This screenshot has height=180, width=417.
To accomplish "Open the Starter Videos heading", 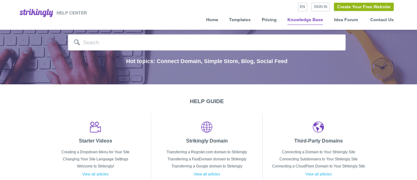I will 96,141.
